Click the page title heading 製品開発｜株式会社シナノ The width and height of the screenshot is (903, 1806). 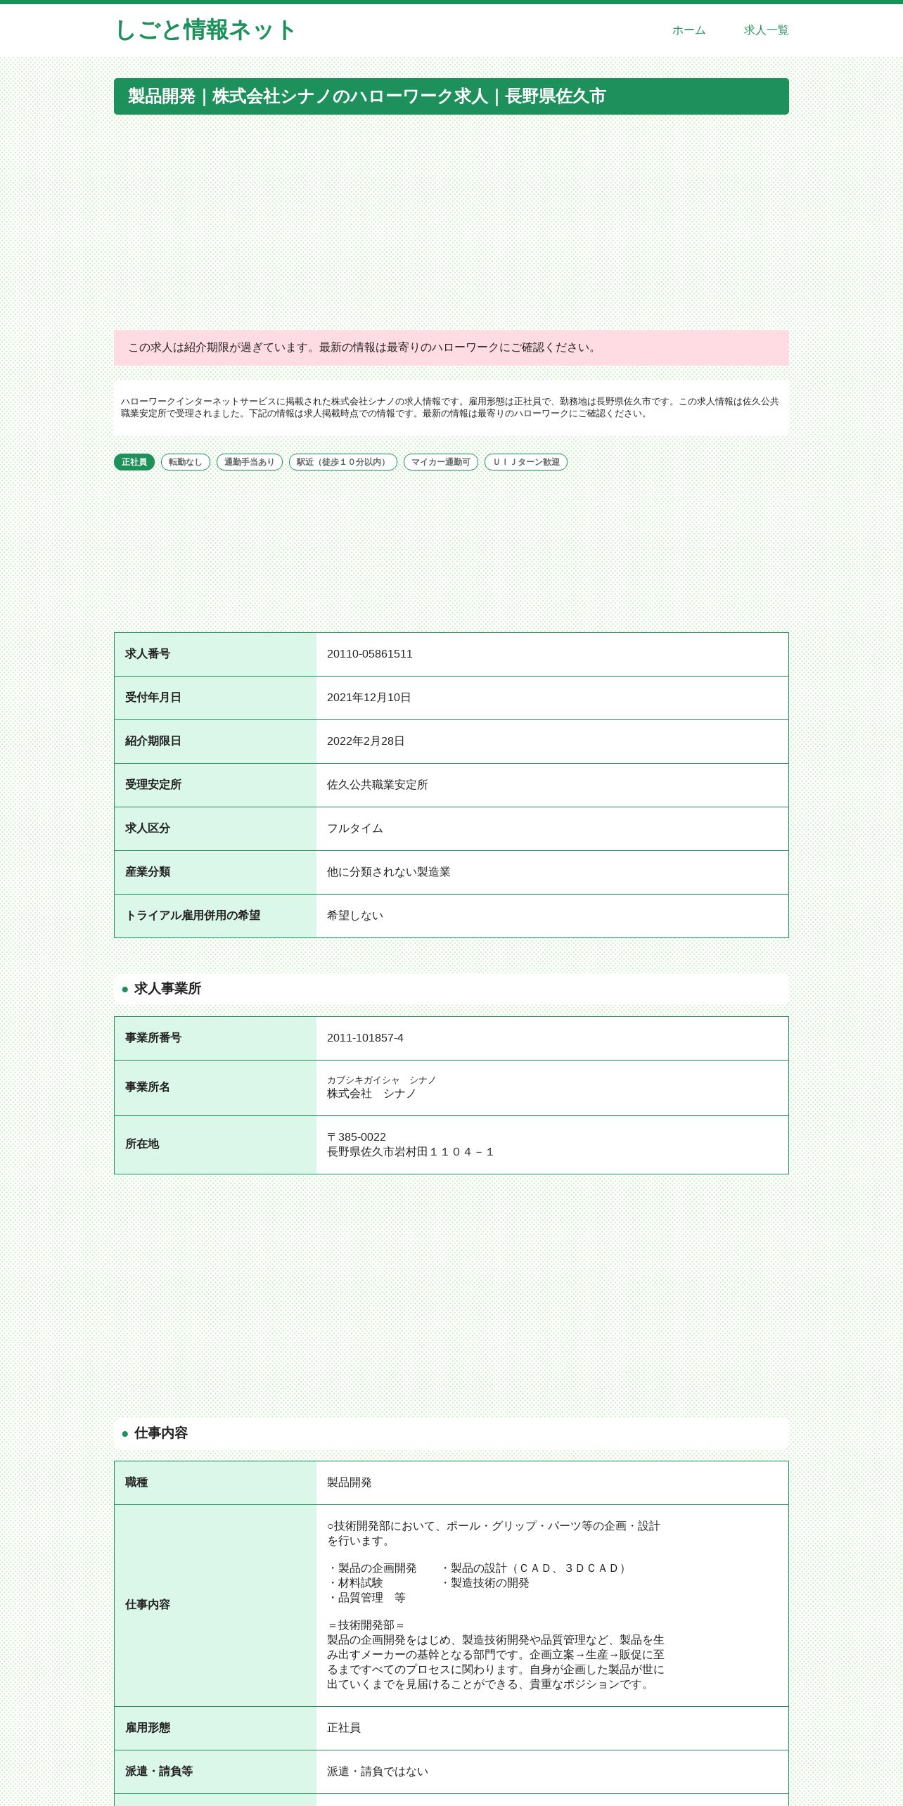[451, 96]
